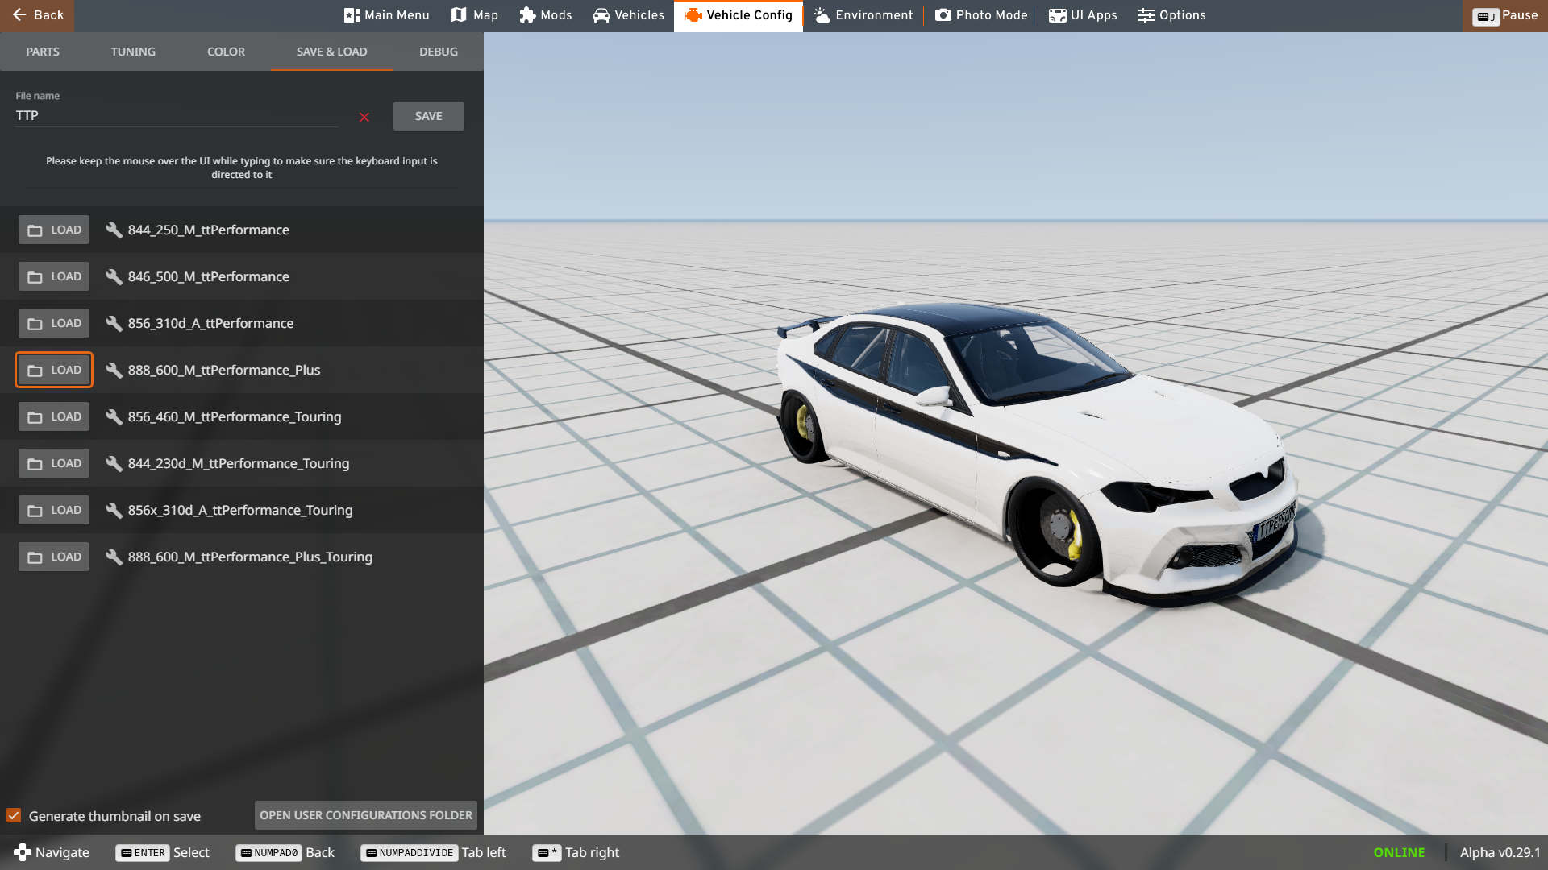Clear file name with red X
This screenshot has height=870, width=1548.
[x=364, y=118]
